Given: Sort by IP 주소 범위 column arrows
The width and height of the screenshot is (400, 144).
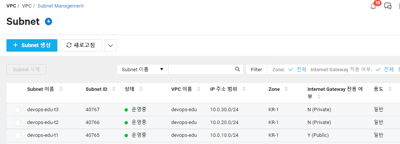Looking at the screenshot, I should point(244,89).
